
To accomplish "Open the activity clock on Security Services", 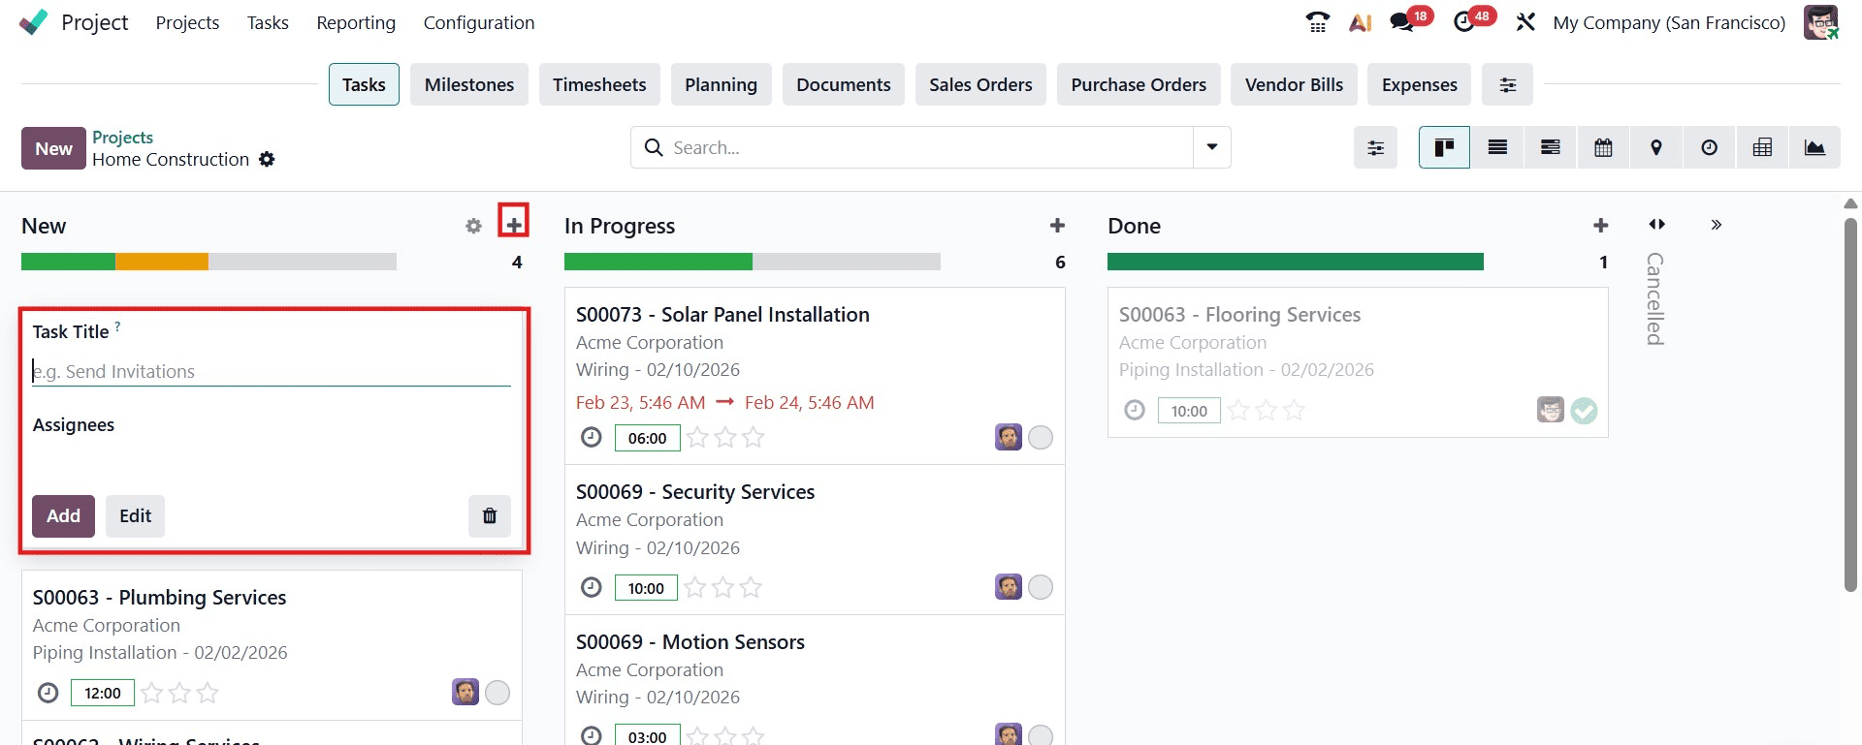I will pyautogui.click(x=592, y=588).
